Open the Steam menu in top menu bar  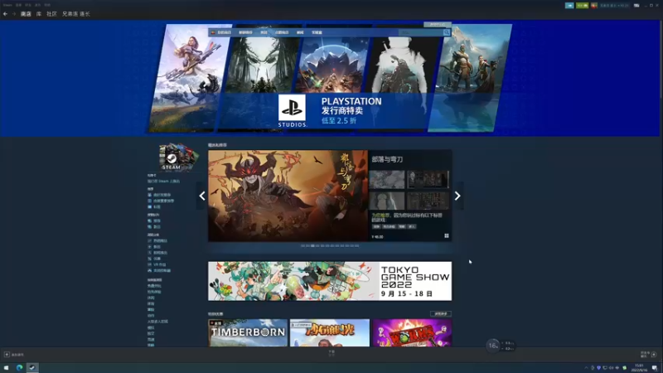tap(7, 5)
